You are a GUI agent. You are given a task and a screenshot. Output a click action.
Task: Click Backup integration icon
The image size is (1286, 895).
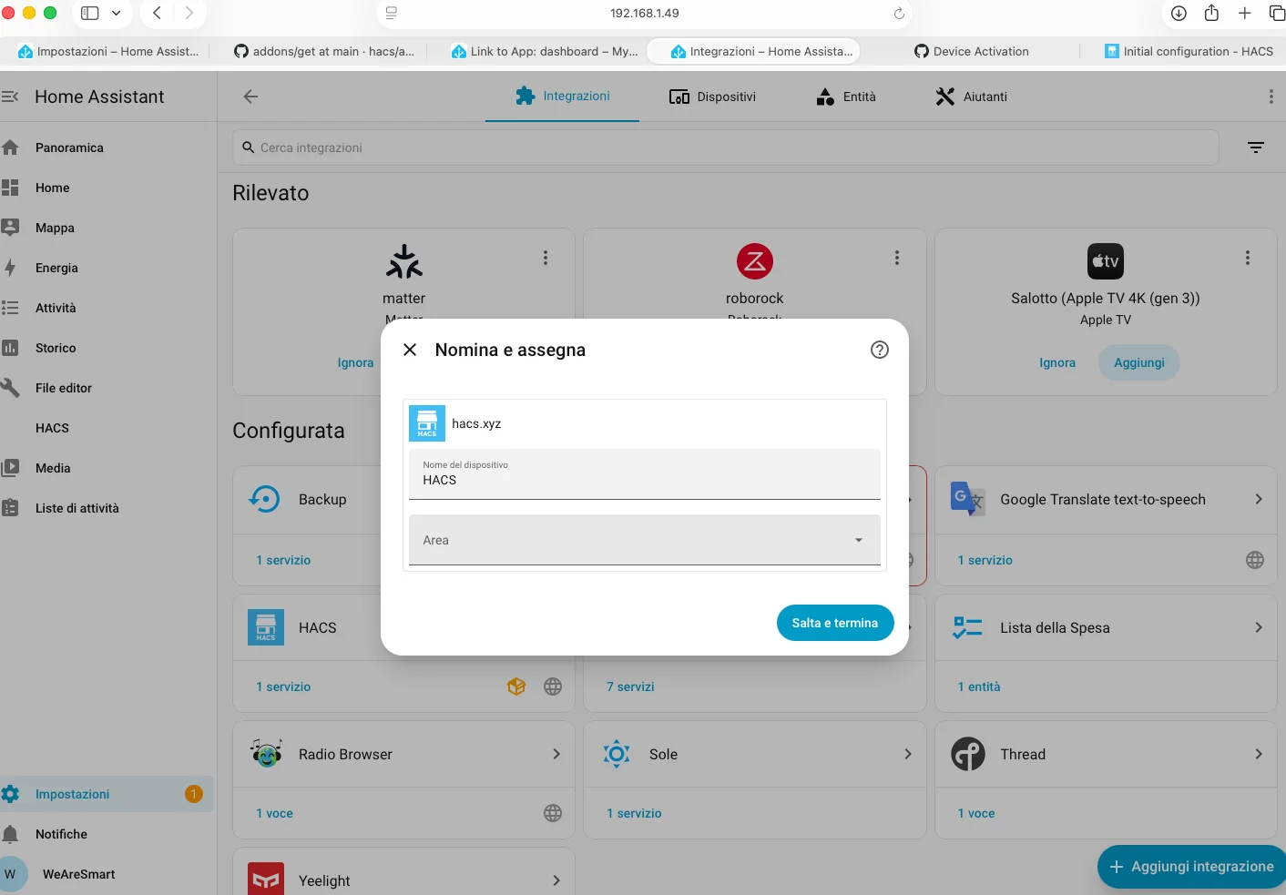tap(265, 499)
